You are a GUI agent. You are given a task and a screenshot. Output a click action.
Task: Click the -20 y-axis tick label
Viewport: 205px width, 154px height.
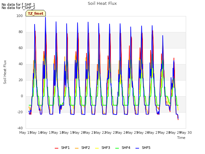(20, 112)
